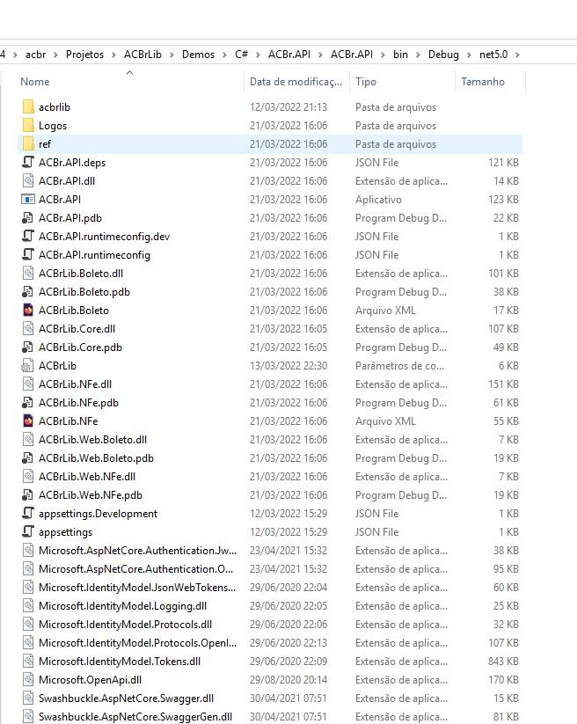The width and height of the screenshot is (577, 724).
Task: Select Microsoft.IdentityModel.Protocols.OpenI... file name
Action: point(137,643)
